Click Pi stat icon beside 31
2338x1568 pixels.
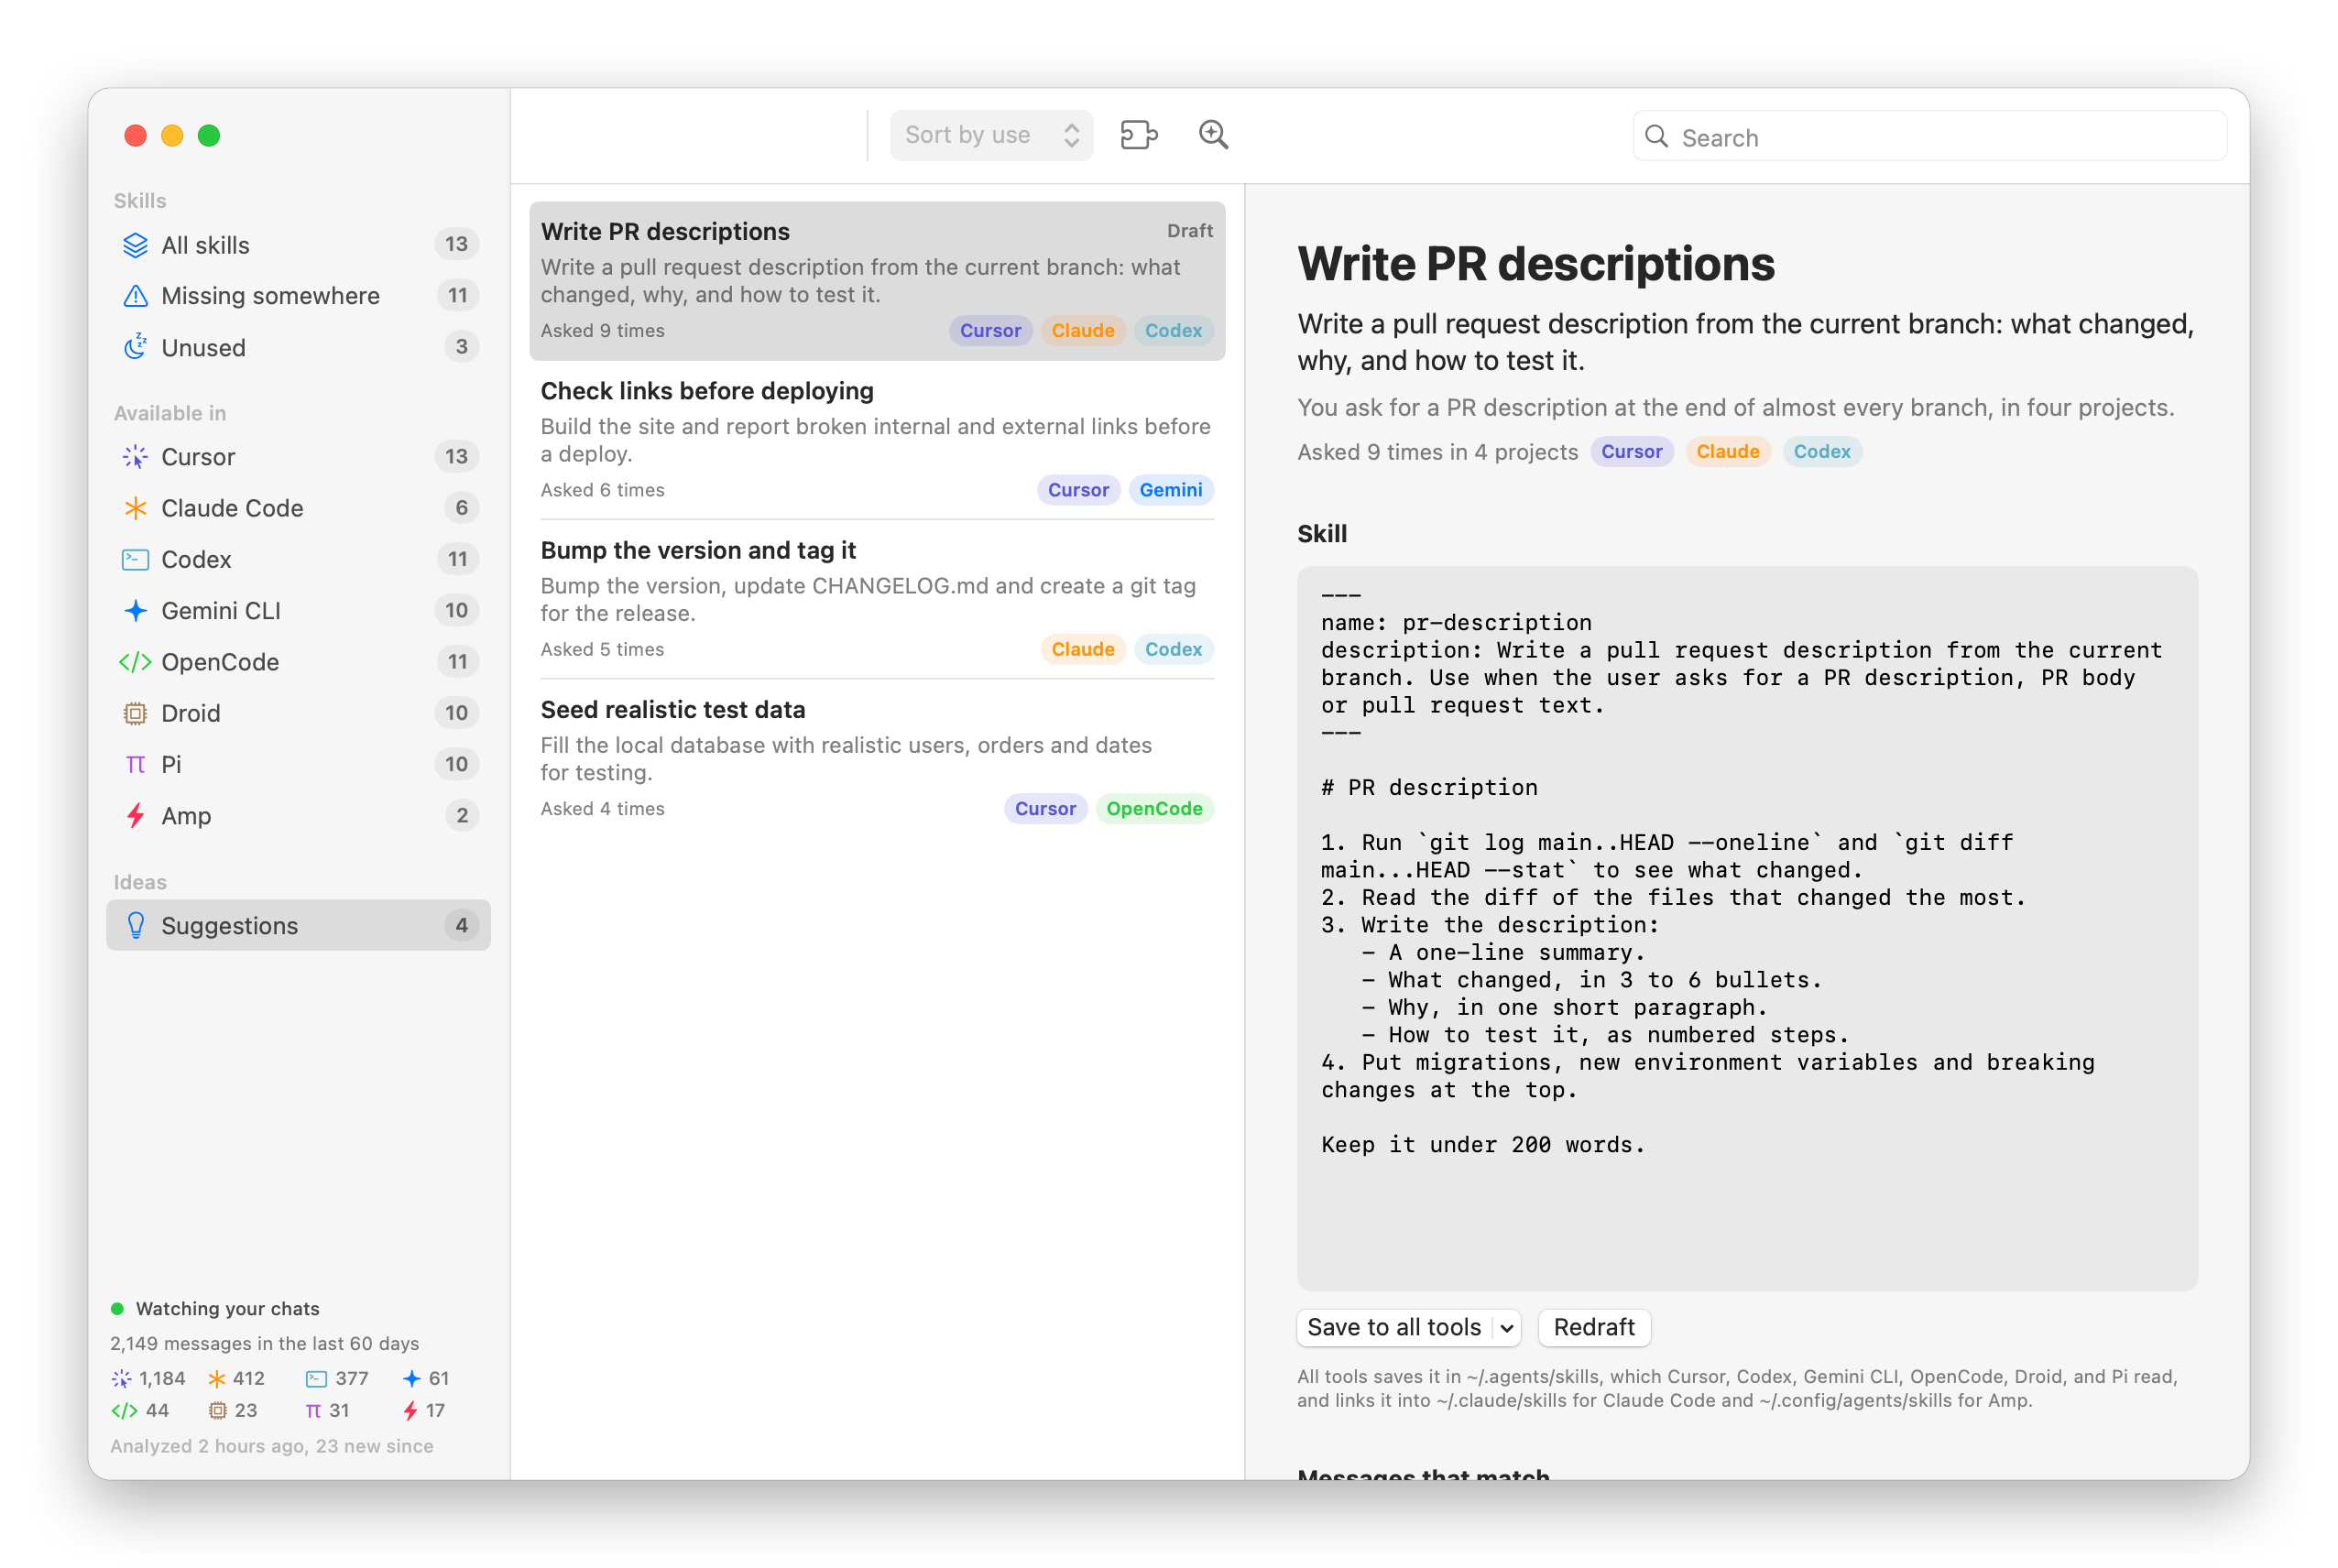pyautogui.click(x=313, y=1411)
